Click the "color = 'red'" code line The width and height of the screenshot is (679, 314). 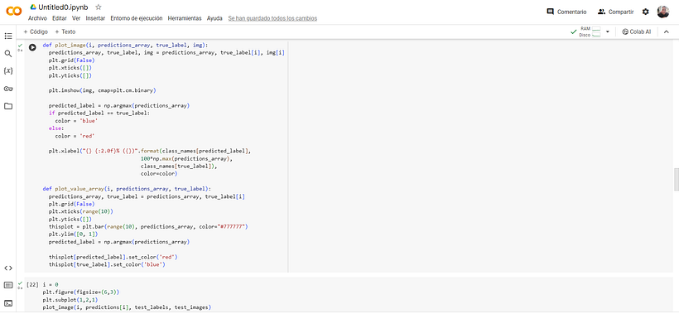pos(75,136)
